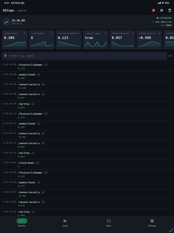
Task: Expand the /sensor/accel/x card
Action: point(132,33)
